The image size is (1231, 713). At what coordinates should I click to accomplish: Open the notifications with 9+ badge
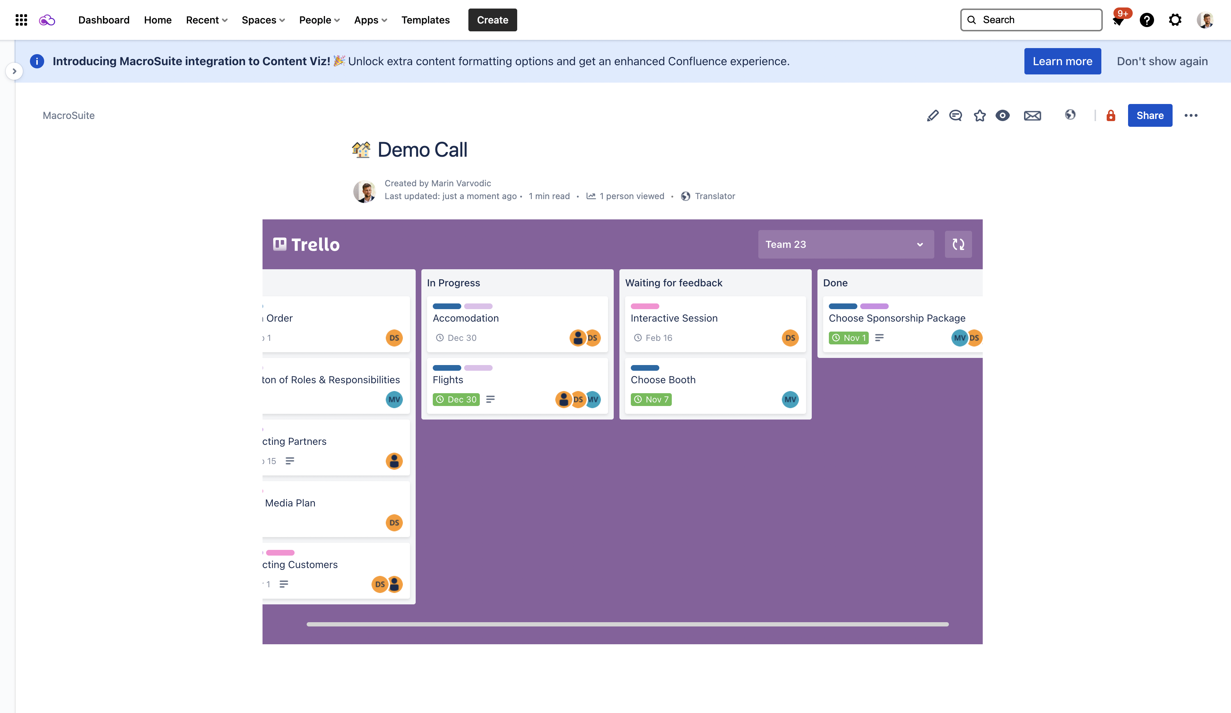1119,20
